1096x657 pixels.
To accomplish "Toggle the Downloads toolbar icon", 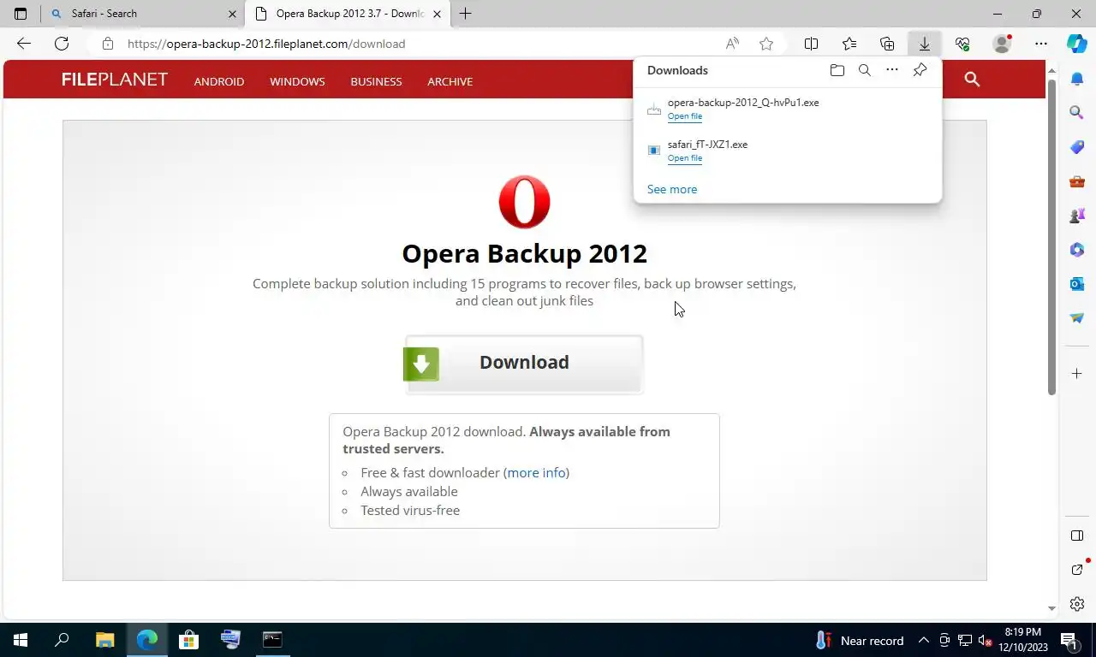I will (925, 44).
